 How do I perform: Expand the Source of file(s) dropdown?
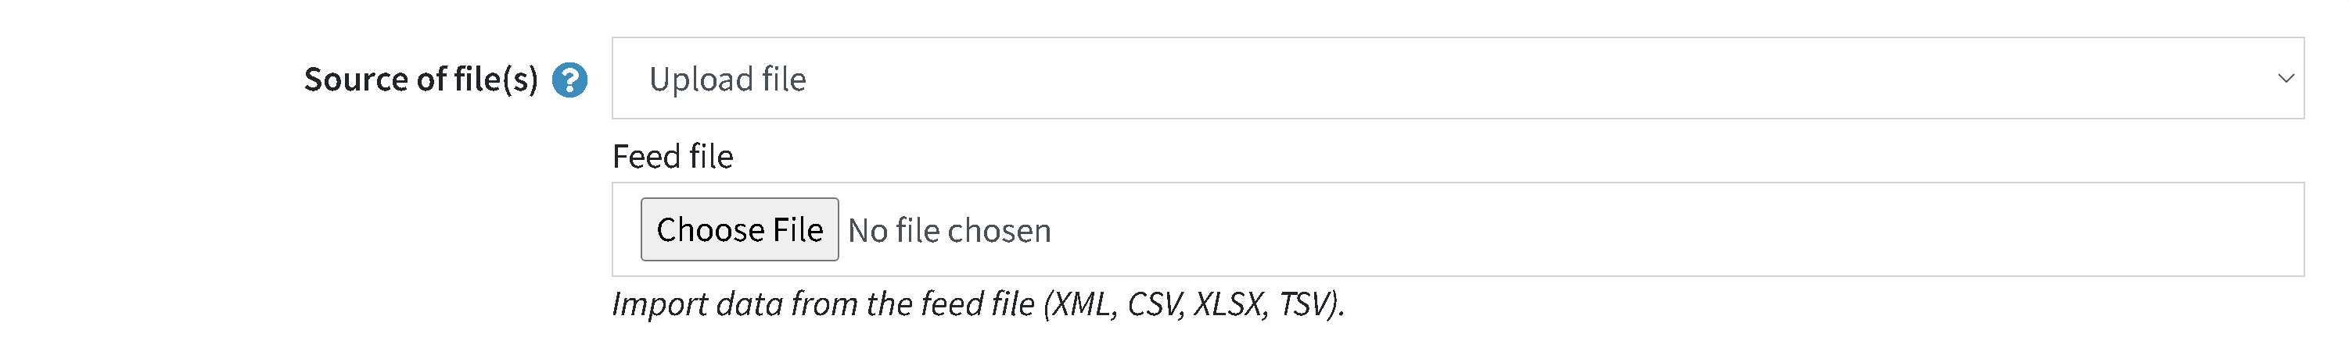click(x=1457, y=78)
